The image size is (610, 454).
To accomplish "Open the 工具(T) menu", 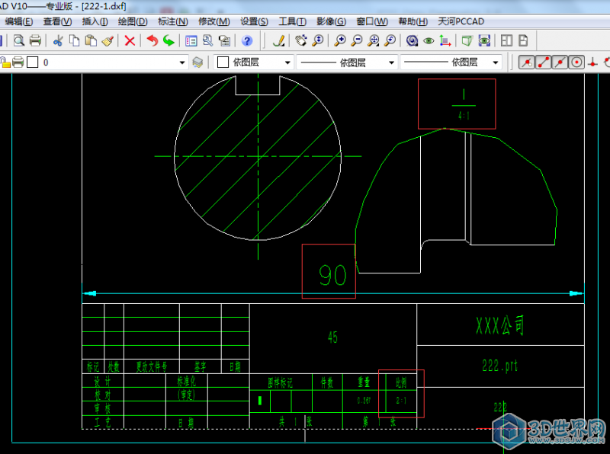I will [292, 21].
